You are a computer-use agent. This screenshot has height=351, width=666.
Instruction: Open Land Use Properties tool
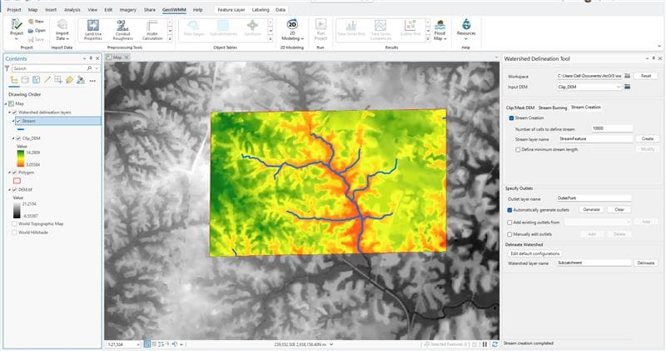(92, 30)
